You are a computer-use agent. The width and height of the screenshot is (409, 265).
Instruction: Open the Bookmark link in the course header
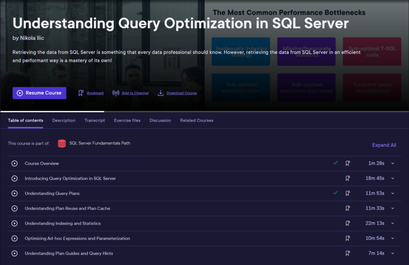click(95, 93)
